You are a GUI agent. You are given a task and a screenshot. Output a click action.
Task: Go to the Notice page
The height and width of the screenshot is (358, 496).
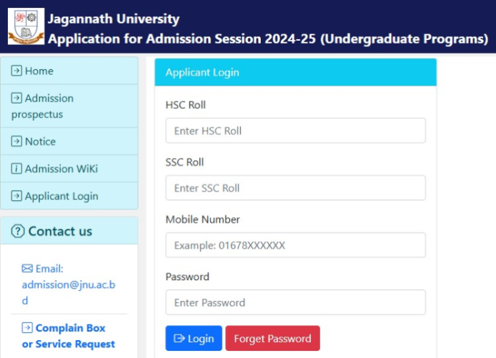pyautogui.click(x=69, y=141)
